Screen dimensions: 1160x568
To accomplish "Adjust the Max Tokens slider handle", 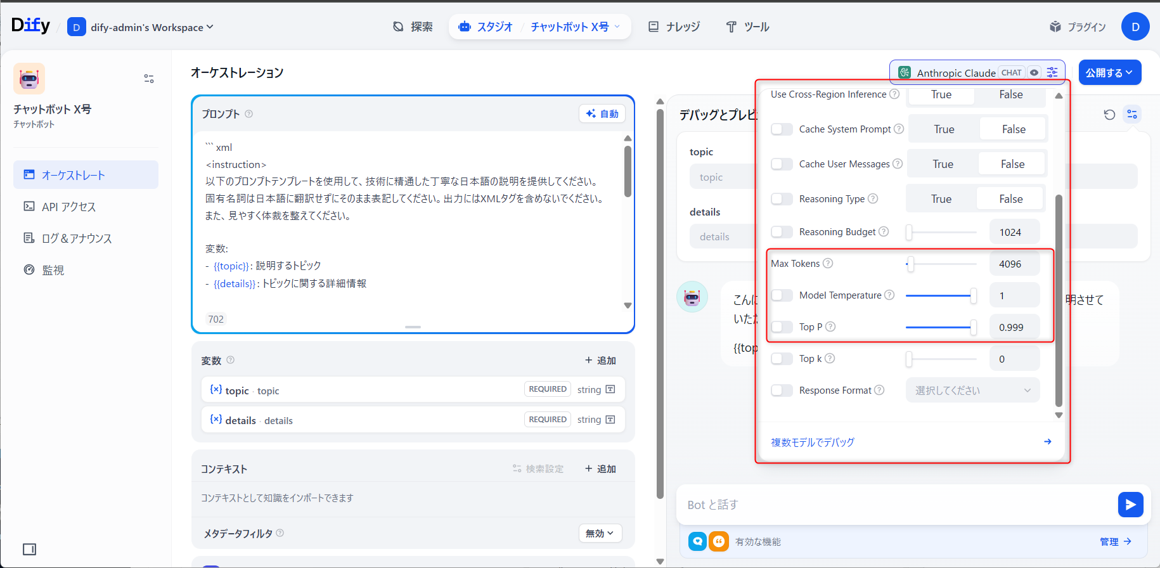I will pos(910,264).
